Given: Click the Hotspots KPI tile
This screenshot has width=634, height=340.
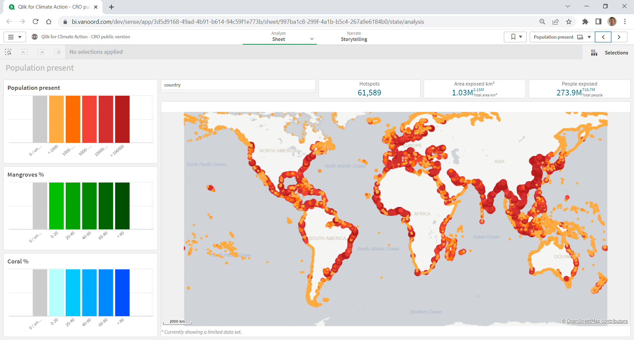Looking at the screenshot, I should pyautogui.click(x=369, y=89).
